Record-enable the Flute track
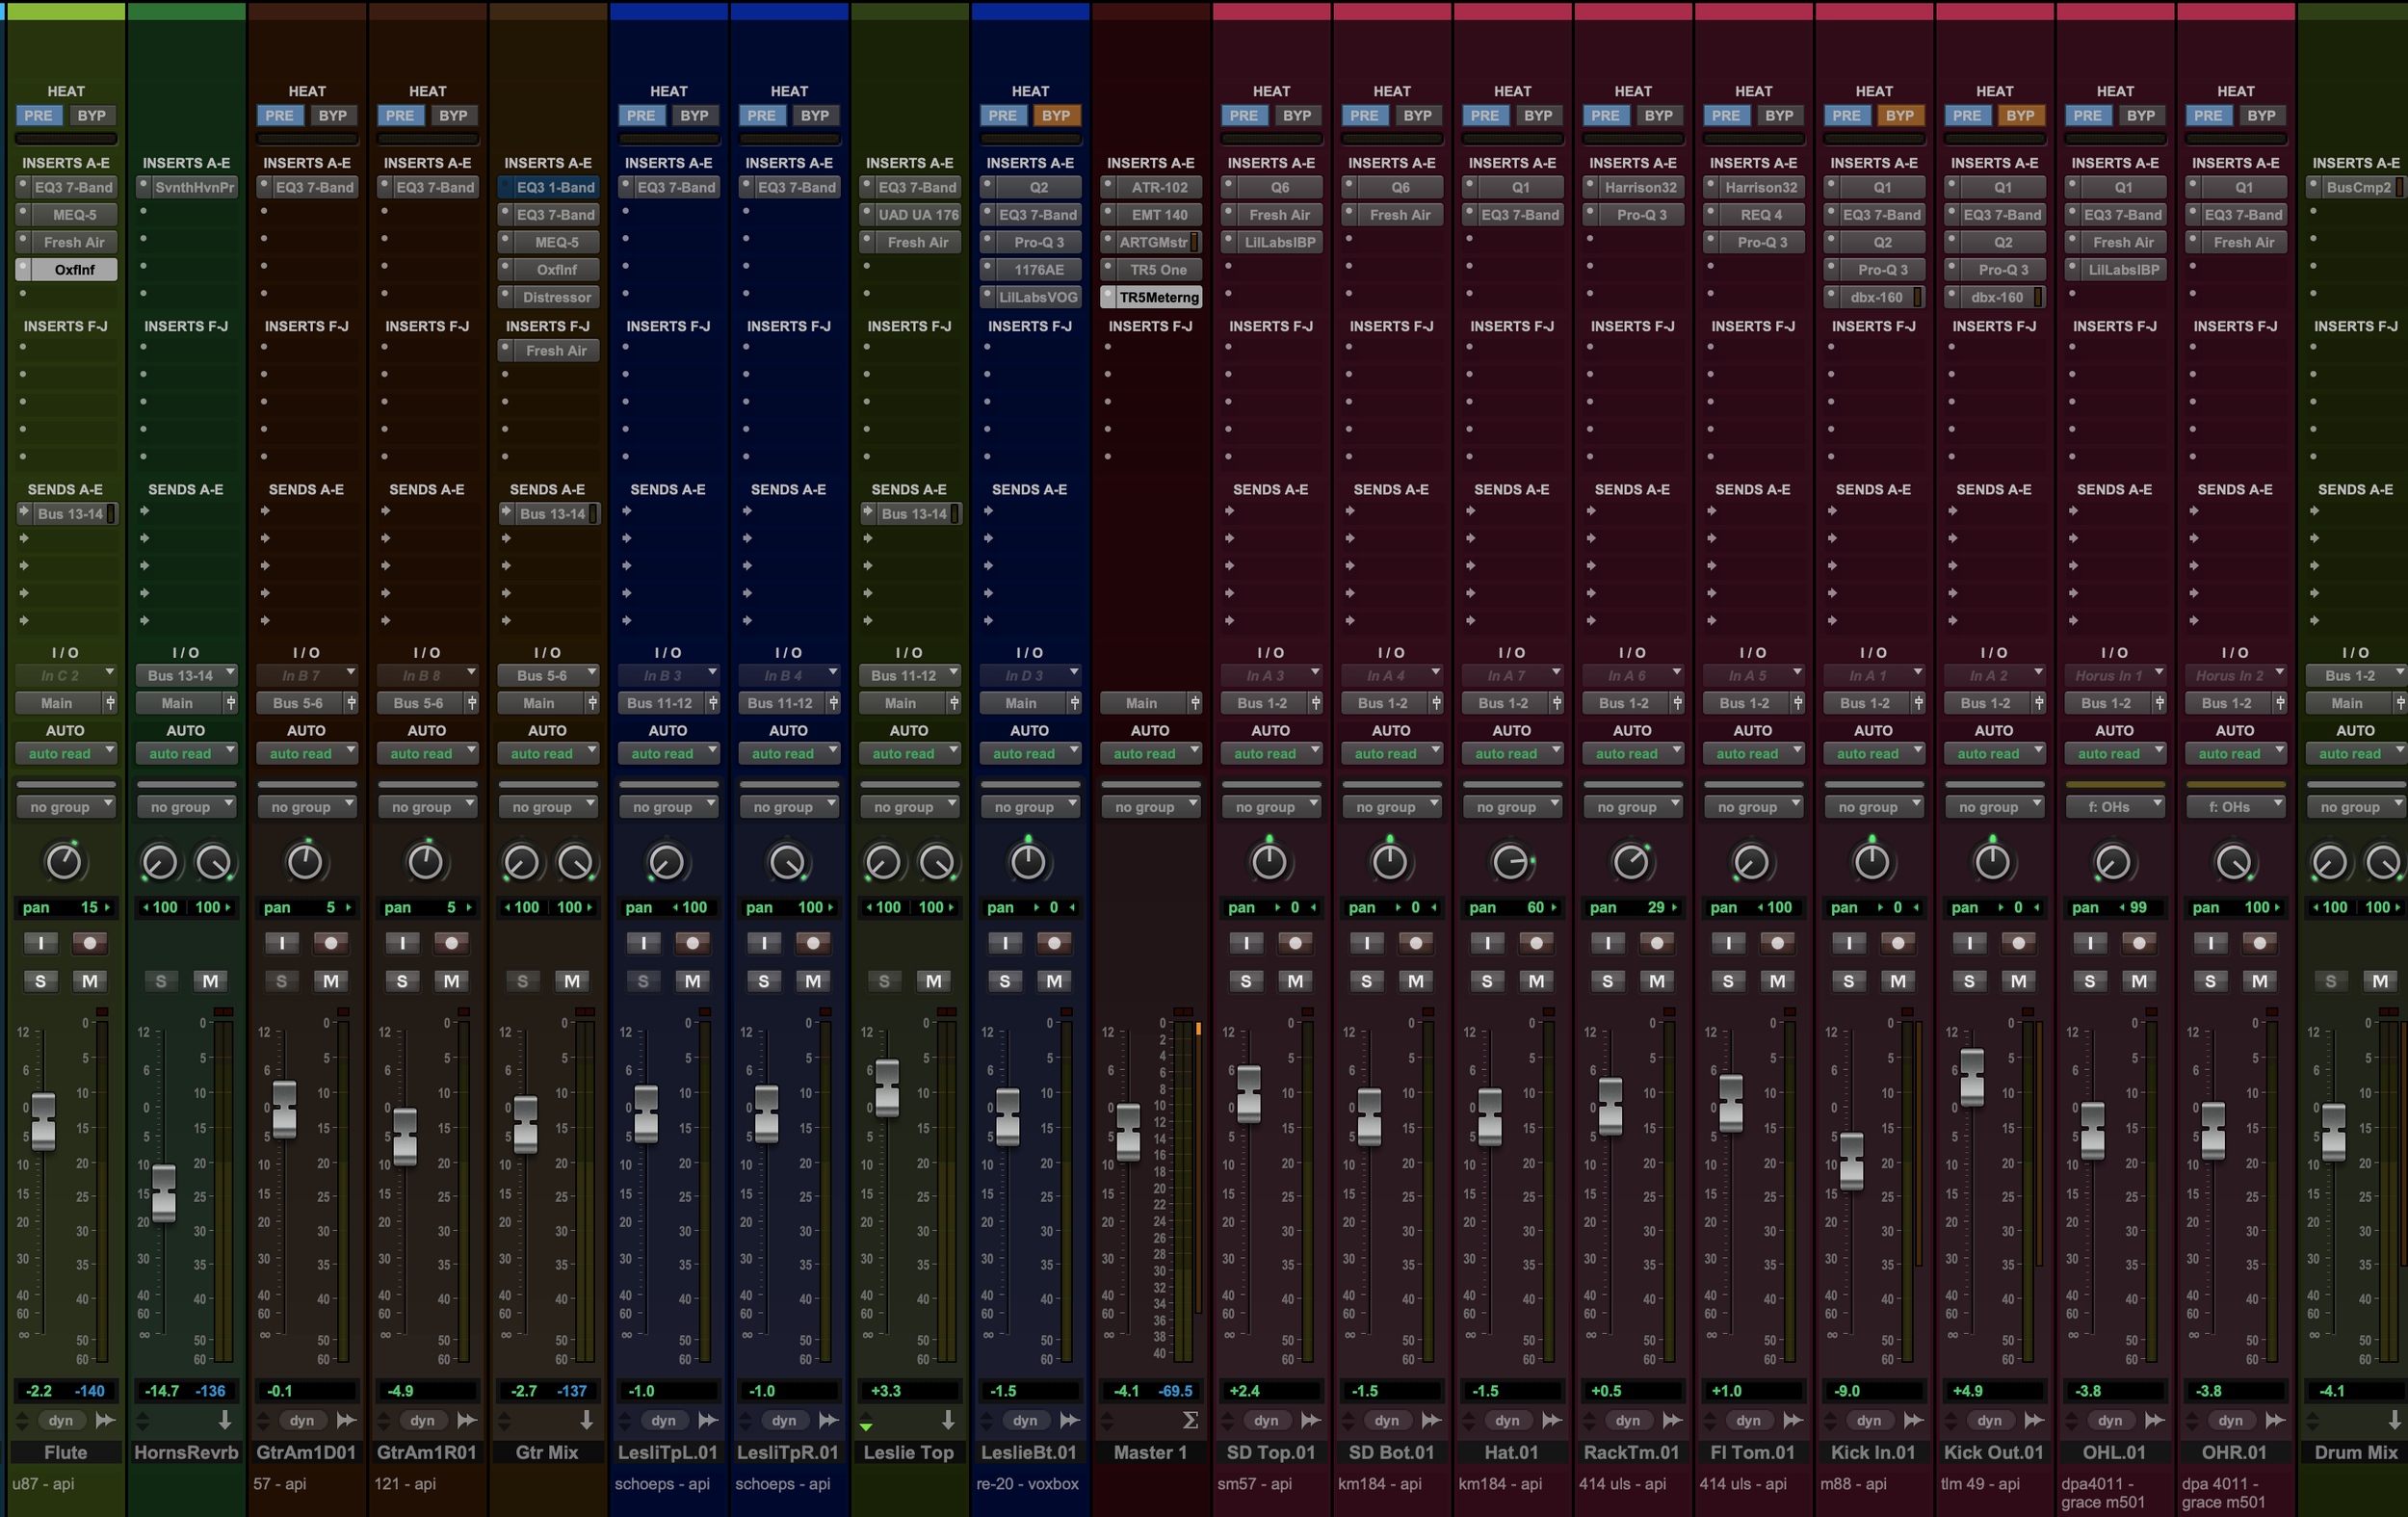The width and height of the screenshot is (2408, 1517). click(90, 943)
